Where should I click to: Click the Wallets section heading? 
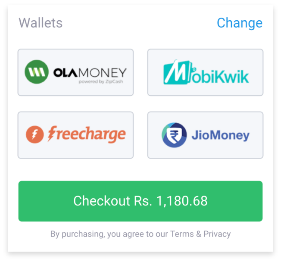(x=41, y=23)
